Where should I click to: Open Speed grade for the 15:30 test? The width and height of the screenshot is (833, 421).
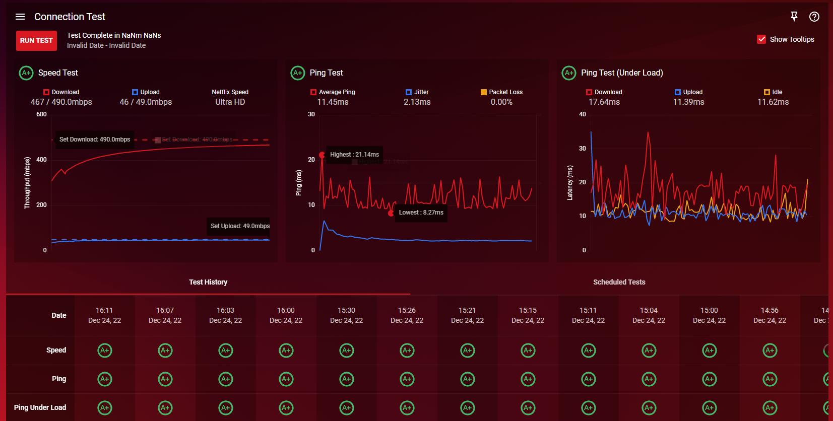pos(347,350)
